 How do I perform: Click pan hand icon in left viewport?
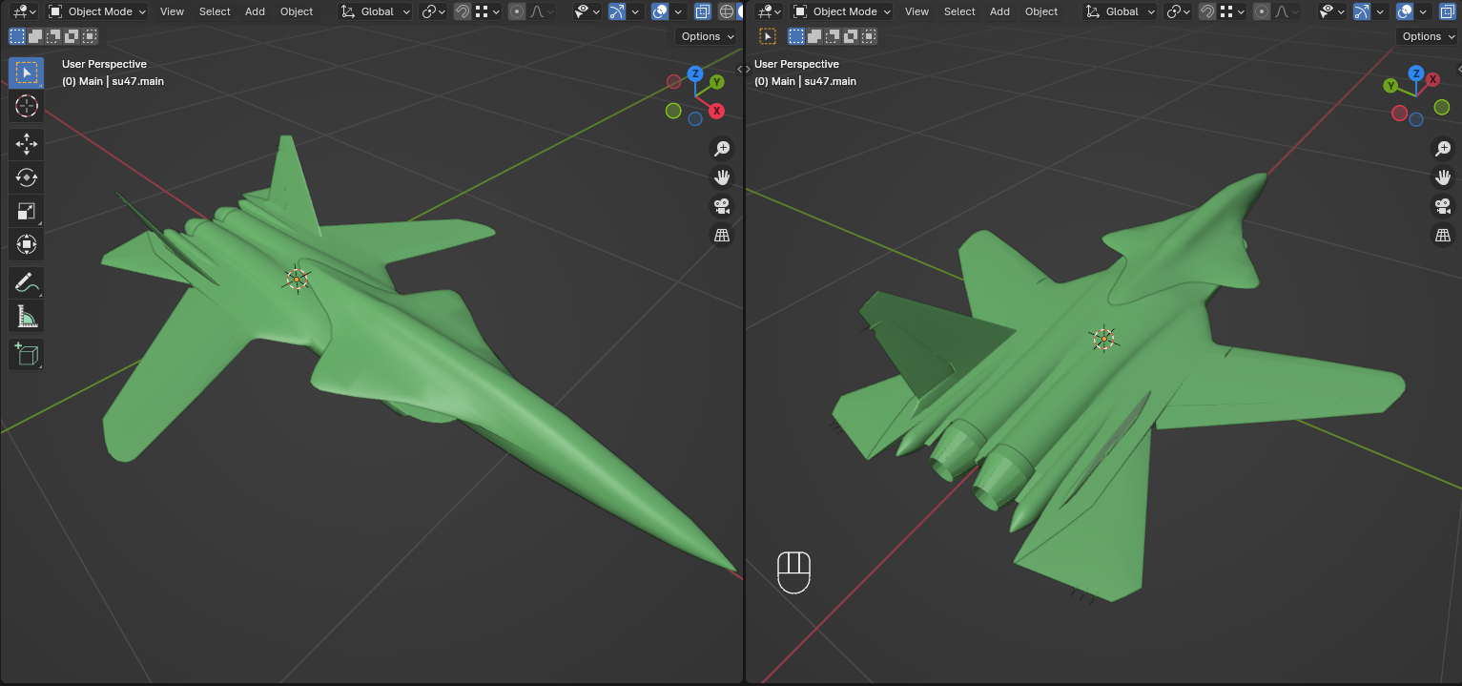tap(722, 177)
